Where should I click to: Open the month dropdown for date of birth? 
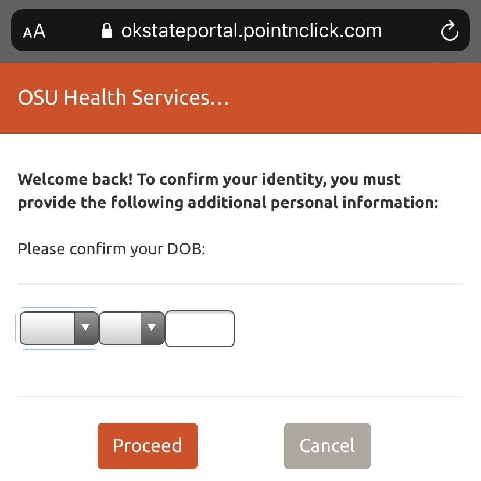click(58, 328)
